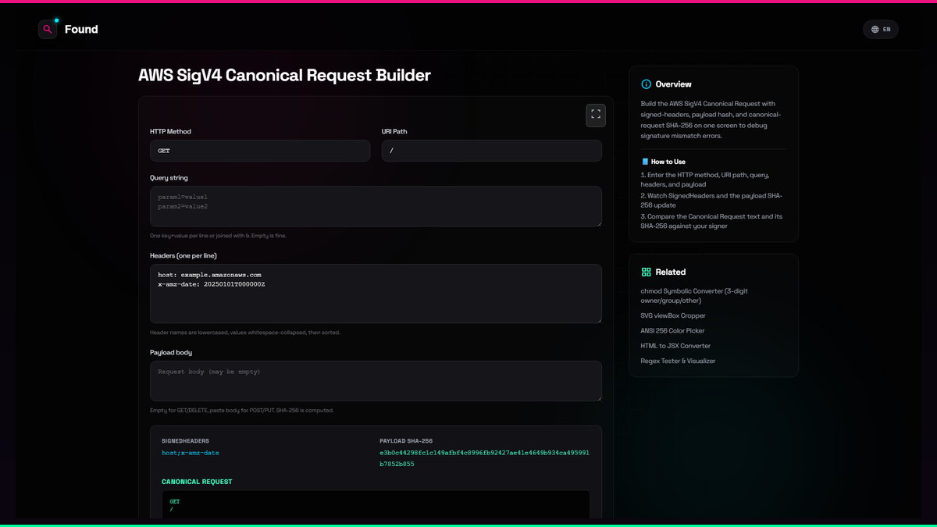Click the Overview info icon
Viewport: 937px width, 527px height.
pos(646,84)
